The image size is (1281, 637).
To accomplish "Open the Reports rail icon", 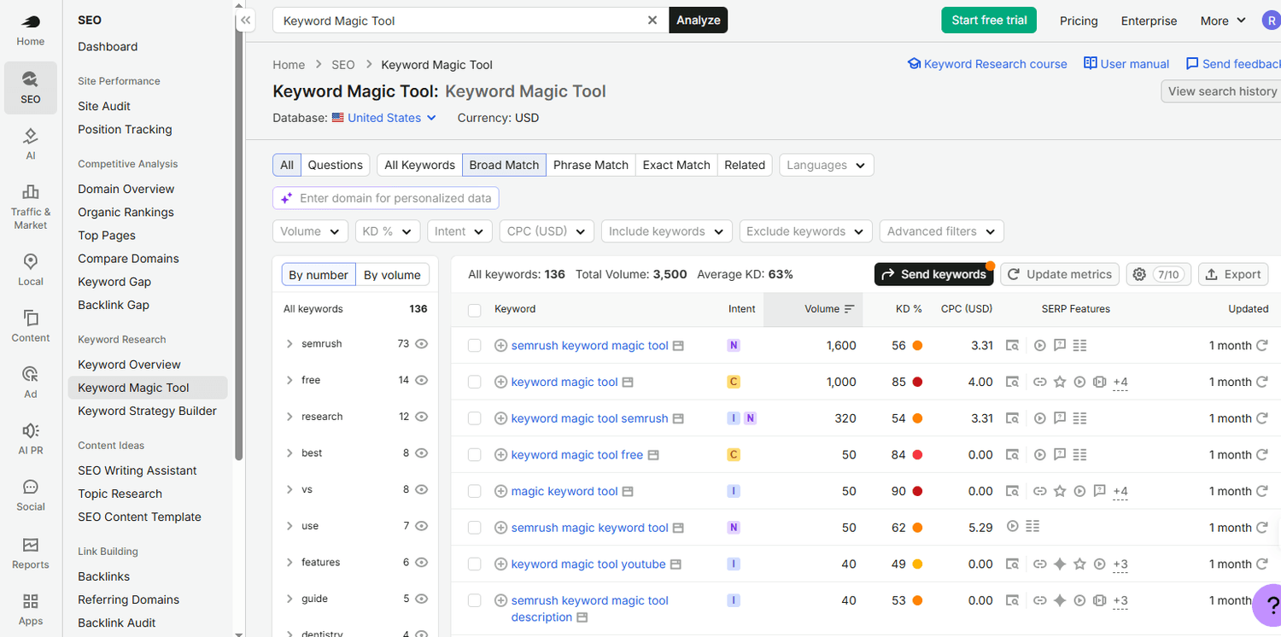I will click(x=30, y=553).
